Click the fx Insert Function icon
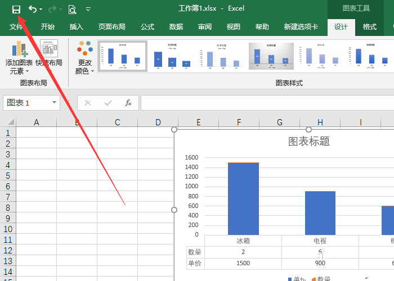The height and width of the screenshot is (281, 394). point(128,103)
